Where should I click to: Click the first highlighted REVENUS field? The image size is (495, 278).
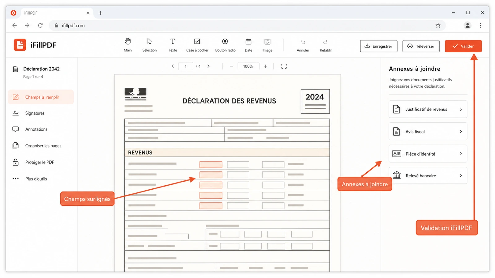point(211,165)
